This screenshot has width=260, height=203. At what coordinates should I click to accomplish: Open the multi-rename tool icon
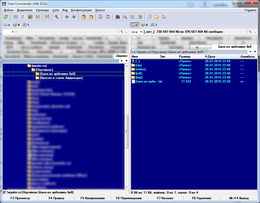tap(125, 17)
